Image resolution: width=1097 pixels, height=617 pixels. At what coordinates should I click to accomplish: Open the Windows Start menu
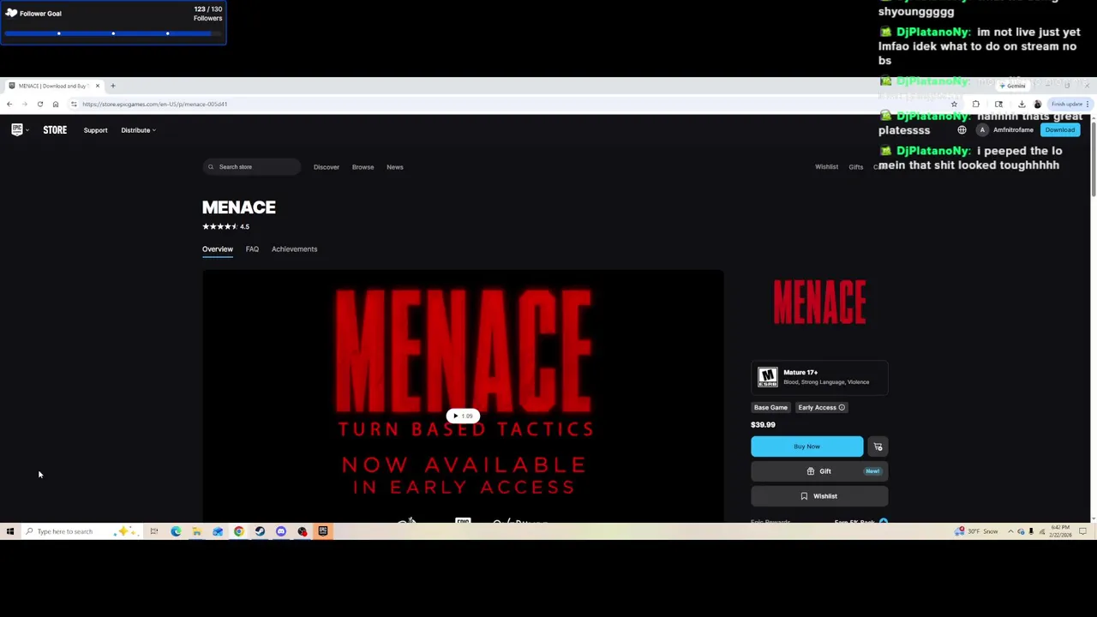(10, 531)
